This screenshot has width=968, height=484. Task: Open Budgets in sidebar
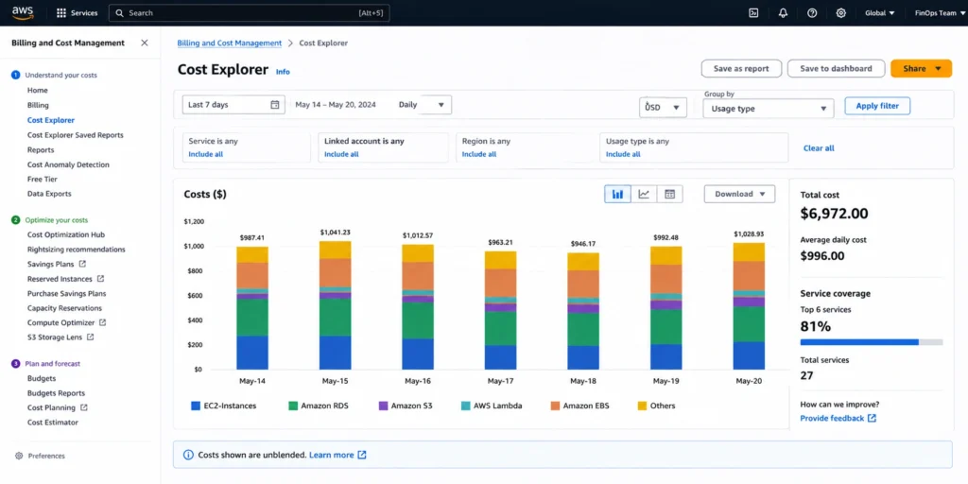click(x=42, y=378)
